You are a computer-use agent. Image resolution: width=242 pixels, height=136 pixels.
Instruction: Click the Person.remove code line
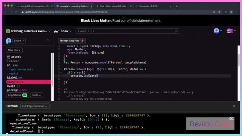coord(105,69)
